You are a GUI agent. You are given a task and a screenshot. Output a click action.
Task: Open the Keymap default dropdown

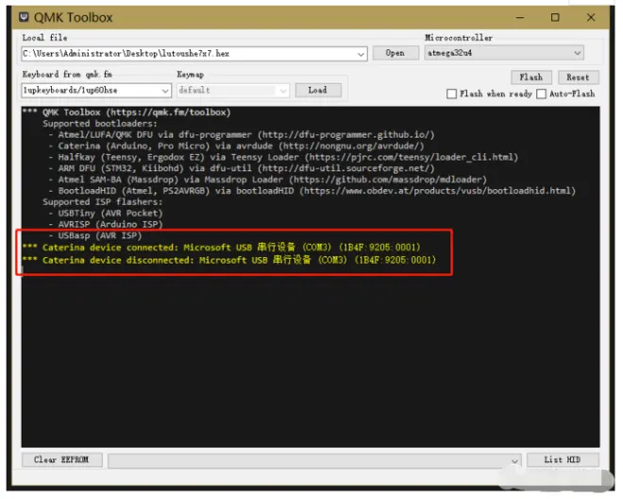[283, 91]
